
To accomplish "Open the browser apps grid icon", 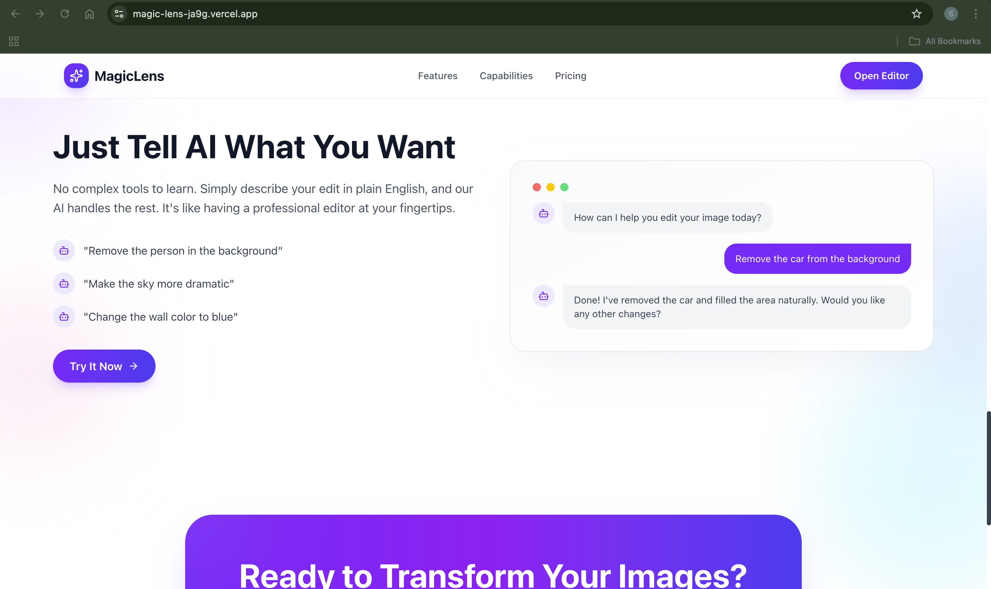I will [14, 41].
